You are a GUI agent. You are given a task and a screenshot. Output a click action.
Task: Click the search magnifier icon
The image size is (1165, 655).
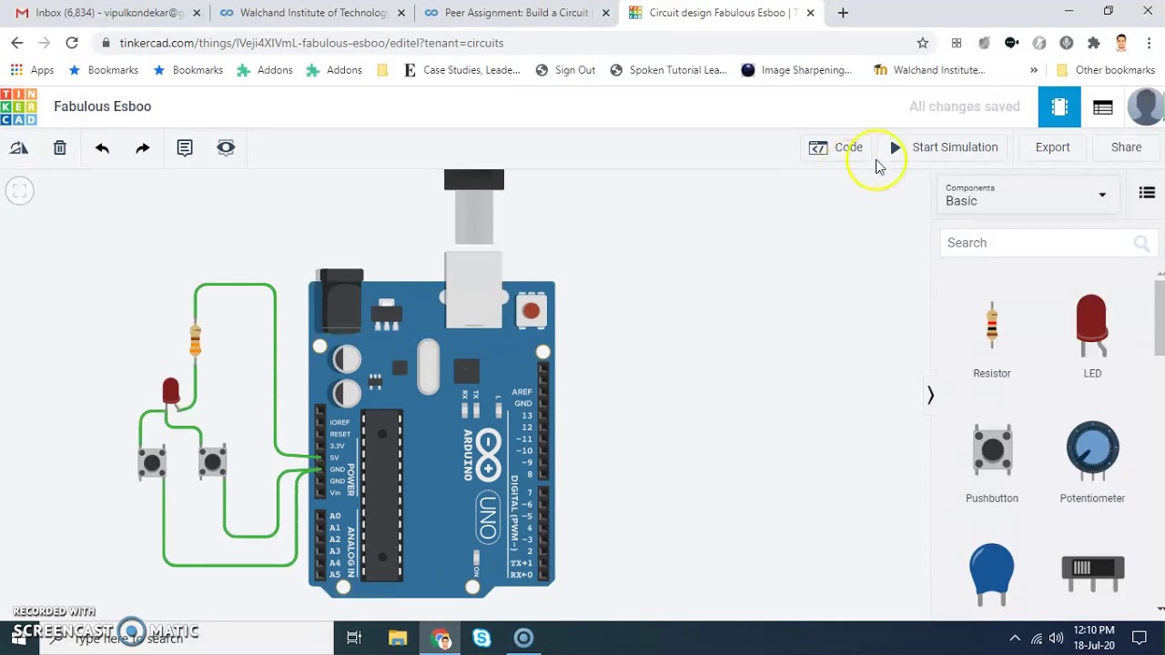(1141, 243)
